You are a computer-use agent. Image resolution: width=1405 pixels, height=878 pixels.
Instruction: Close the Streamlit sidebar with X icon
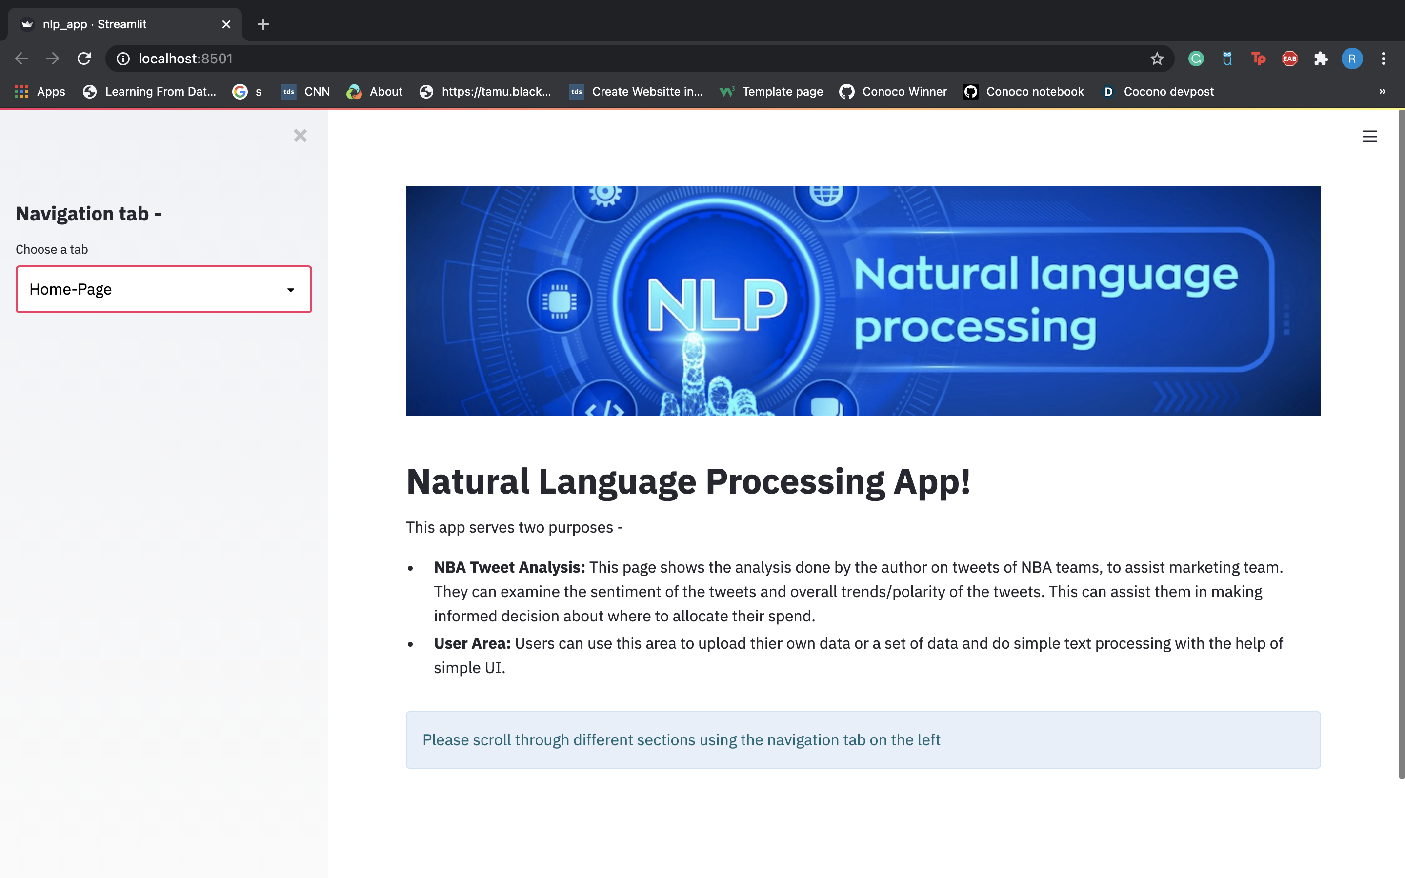click(300, 136)
